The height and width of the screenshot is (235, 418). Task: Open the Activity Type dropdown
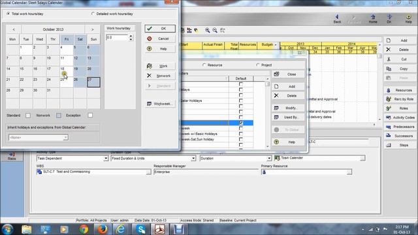coord(106,159)
